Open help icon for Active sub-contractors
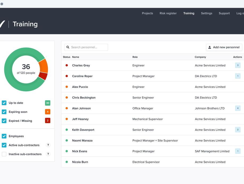This screenshot has height=184, width=244. coord(48,145)
